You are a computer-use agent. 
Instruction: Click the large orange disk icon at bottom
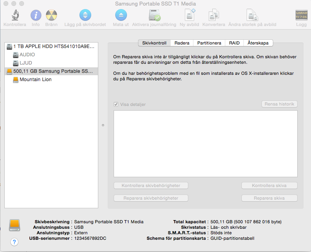(x=15, y=225)
